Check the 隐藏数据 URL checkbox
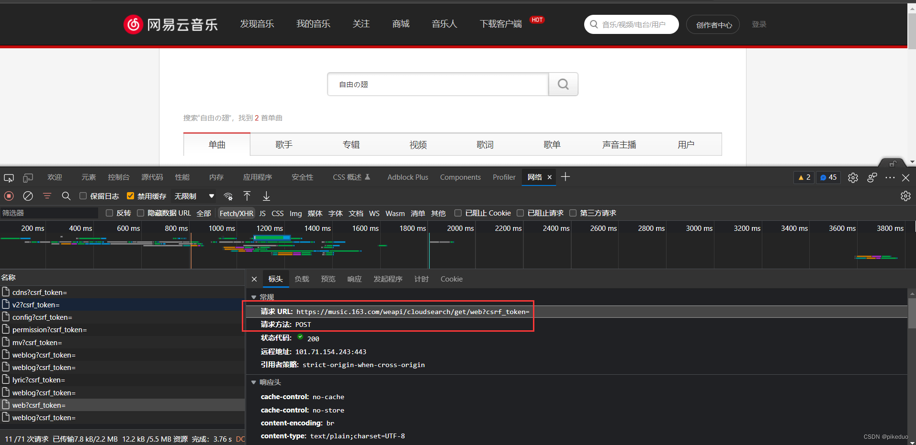916x445 pixels. pyautogui.click(x=140, y=213)
